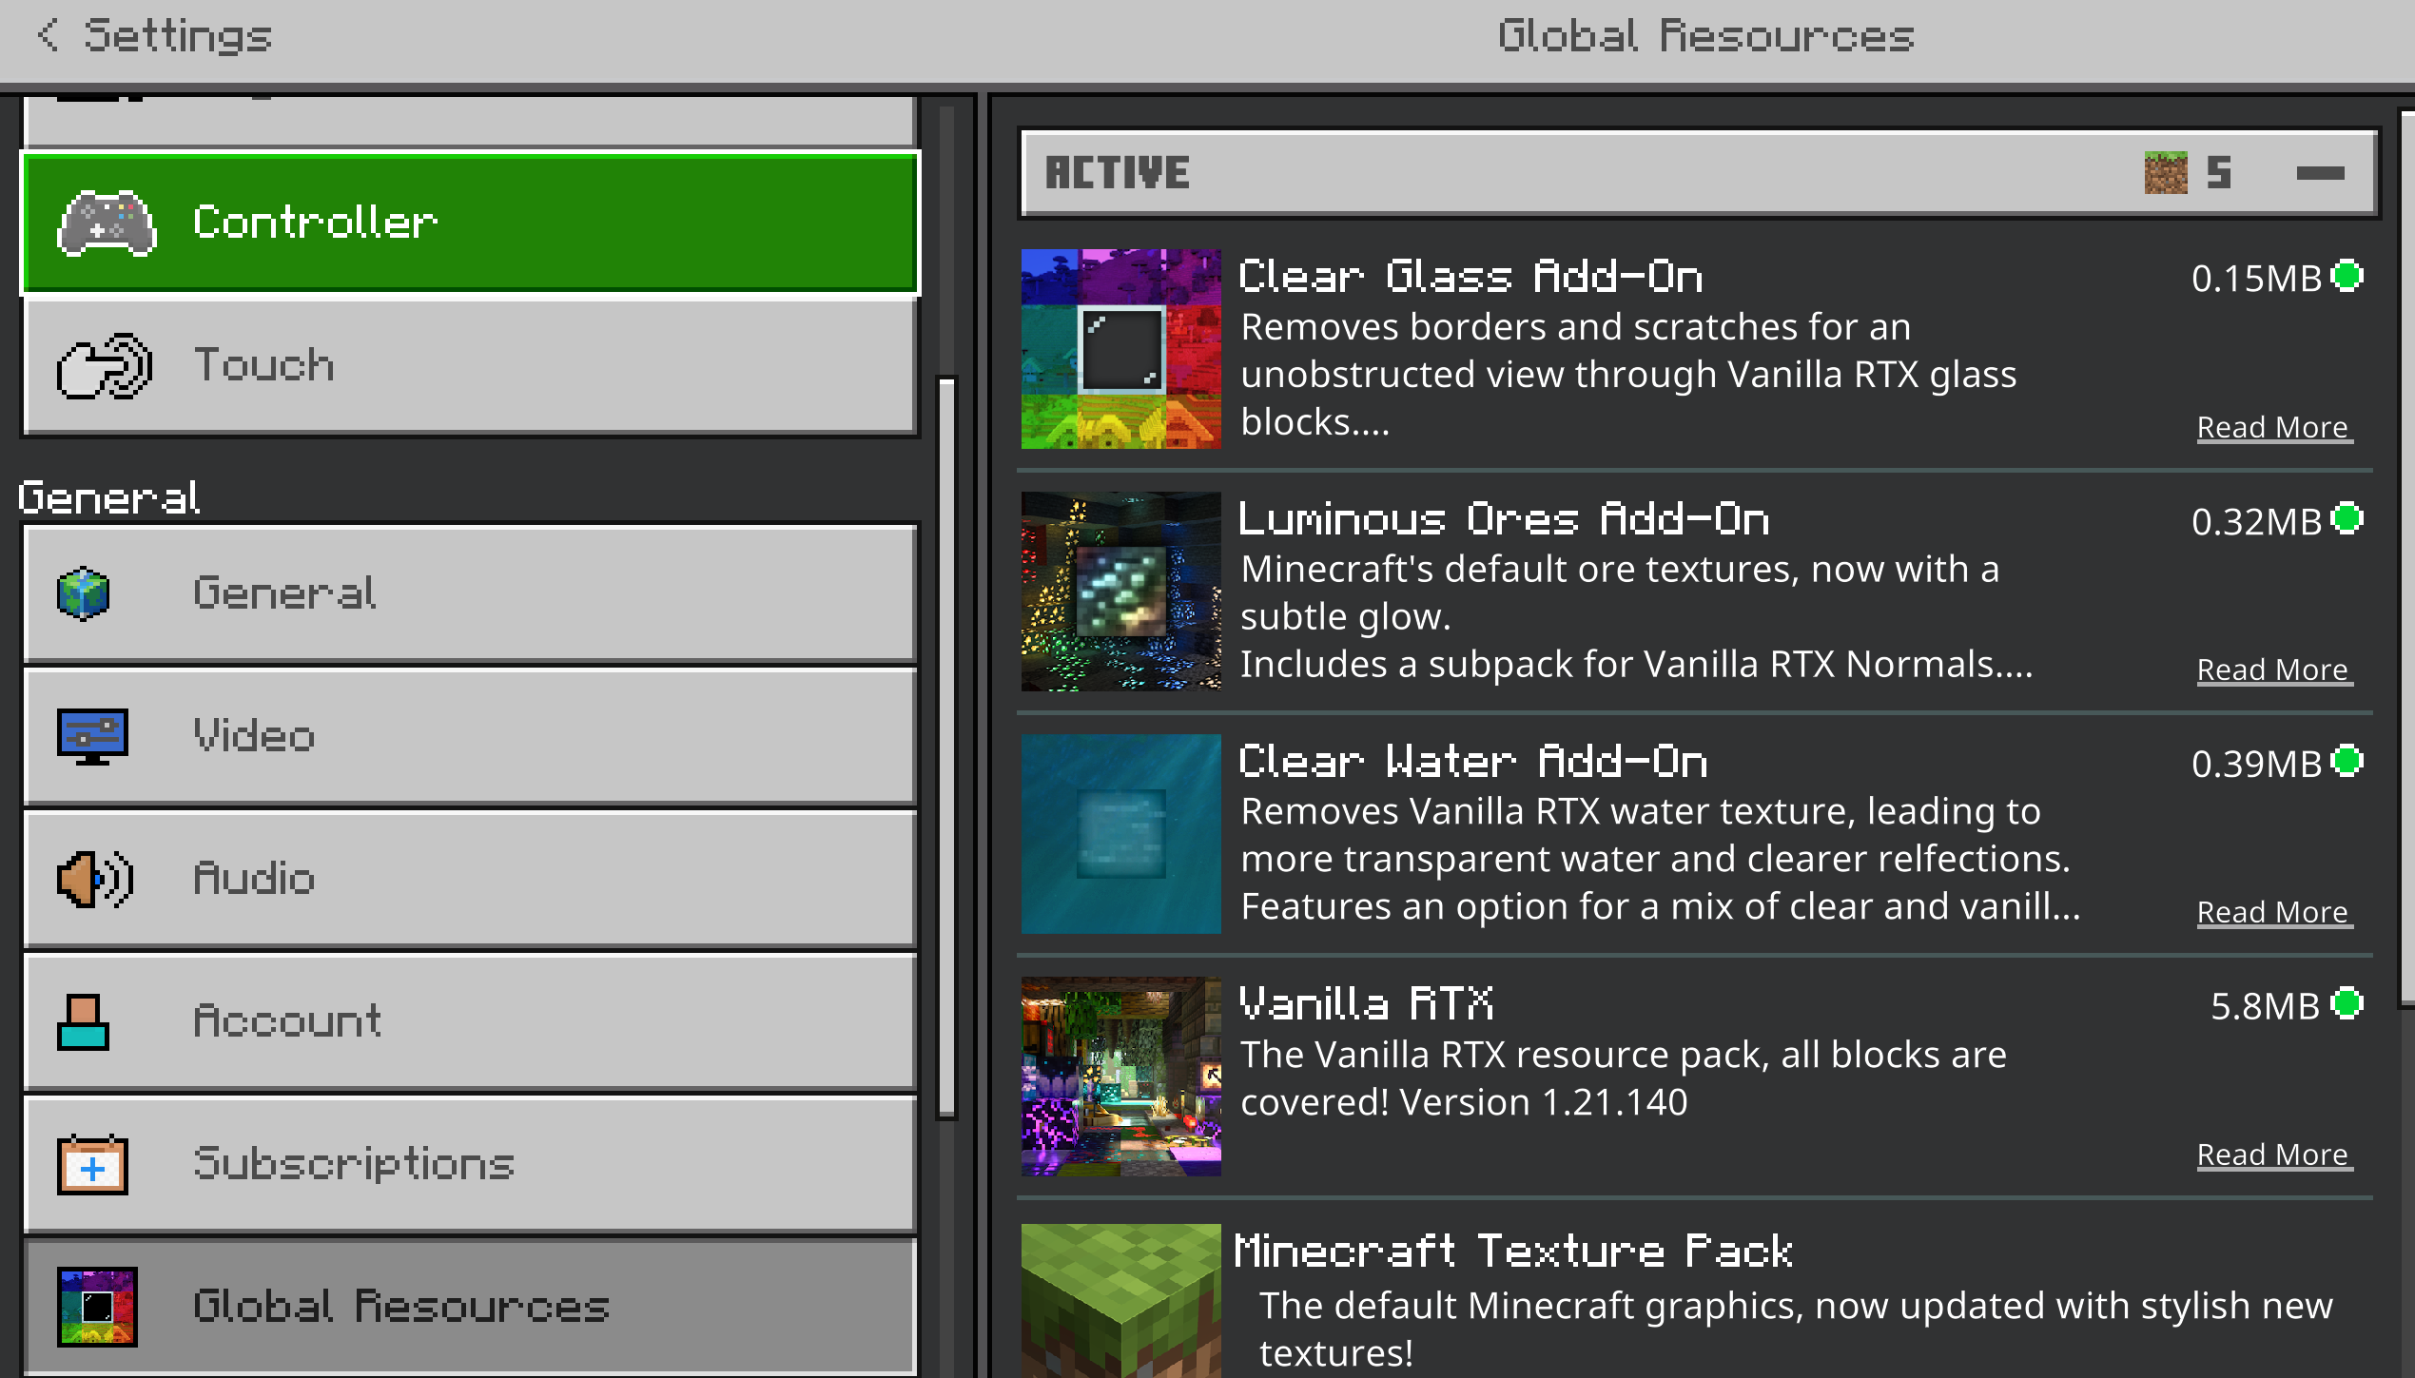
Task: Click the Subscriptions calendar icon
Action: 92,1164
